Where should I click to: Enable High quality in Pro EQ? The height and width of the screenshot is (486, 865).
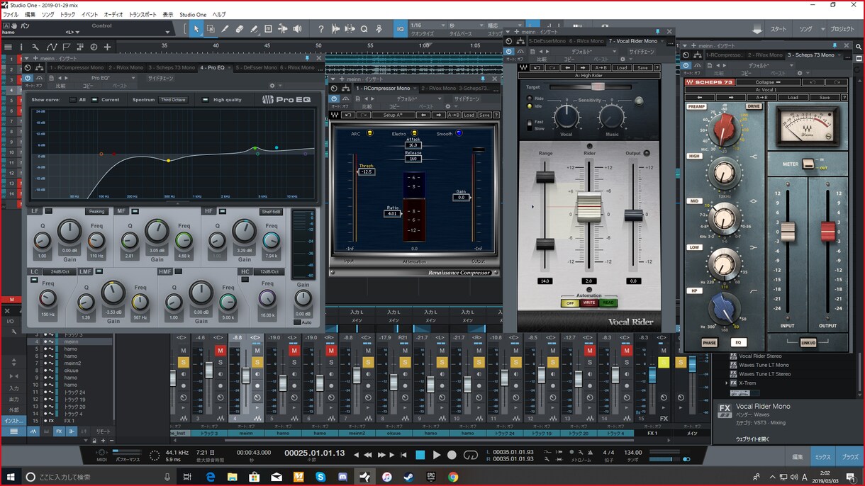coord(205,100)
